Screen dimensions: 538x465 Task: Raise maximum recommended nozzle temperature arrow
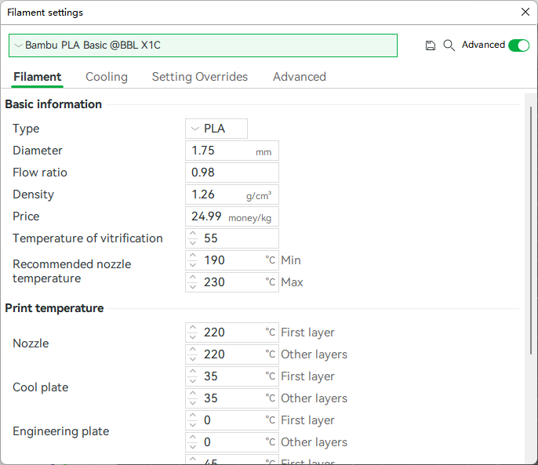click(193, 278)
